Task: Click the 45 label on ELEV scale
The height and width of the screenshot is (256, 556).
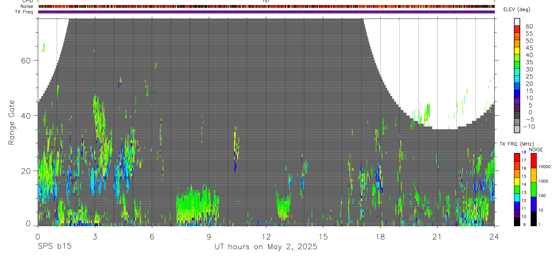Action: 529,48
